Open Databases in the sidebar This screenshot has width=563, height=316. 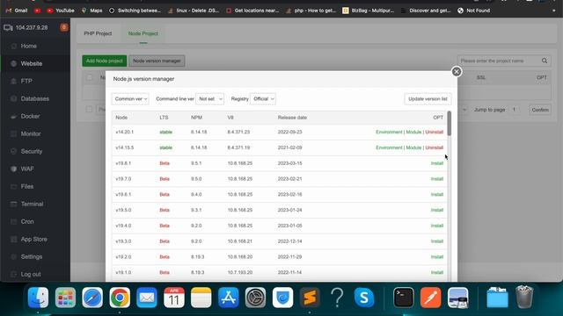(35, 98)
